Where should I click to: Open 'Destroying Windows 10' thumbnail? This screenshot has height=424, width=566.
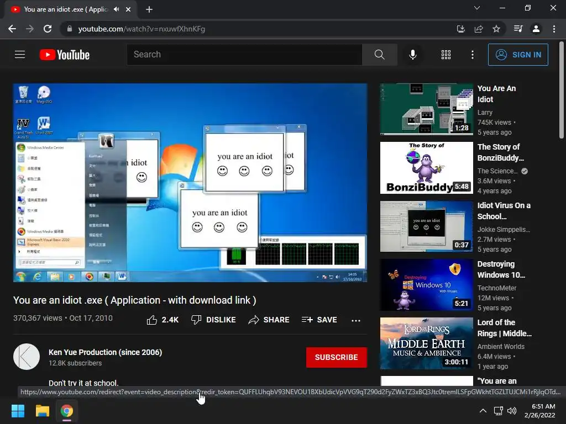pyautogui.click(x=426, y=285)
